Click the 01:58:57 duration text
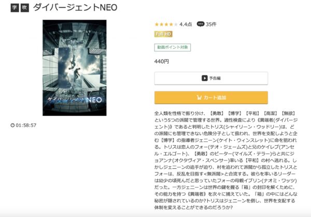The width and height of the screenshot is (311, 217). [x=26, y=125]
